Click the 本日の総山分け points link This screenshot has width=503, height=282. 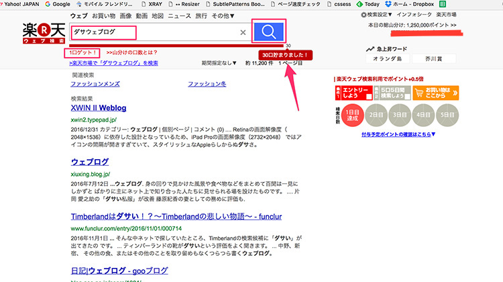pos(412,25)
